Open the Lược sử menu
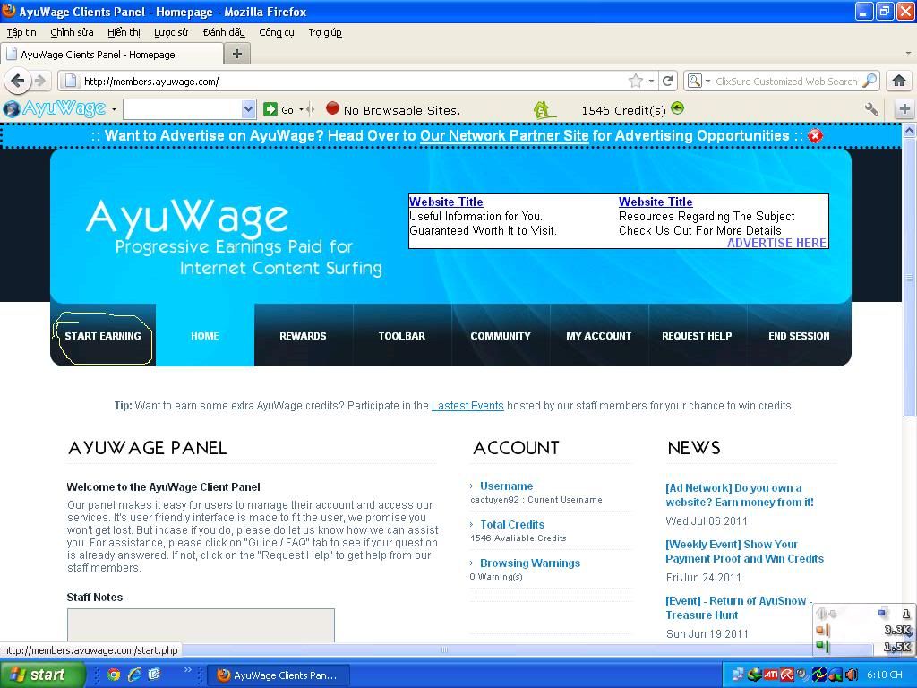Image resolution: width=917 pixels, height=688 pixels. point(171,32)
